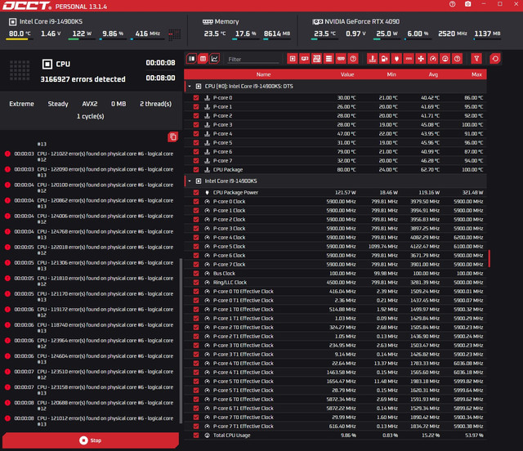The height and width of the screenshot is (451, 523).
Task: Uncheck the Bus Clock checkbox
Action: pos(196,274)
